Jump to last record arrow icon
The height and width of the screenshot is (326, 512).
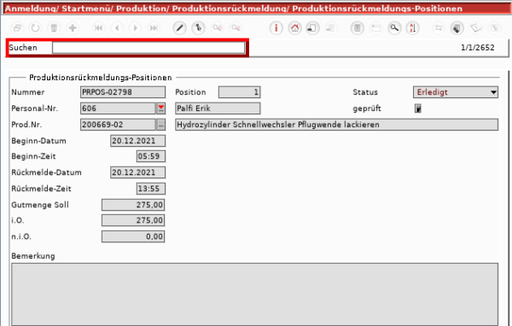(x=154, y=28)
